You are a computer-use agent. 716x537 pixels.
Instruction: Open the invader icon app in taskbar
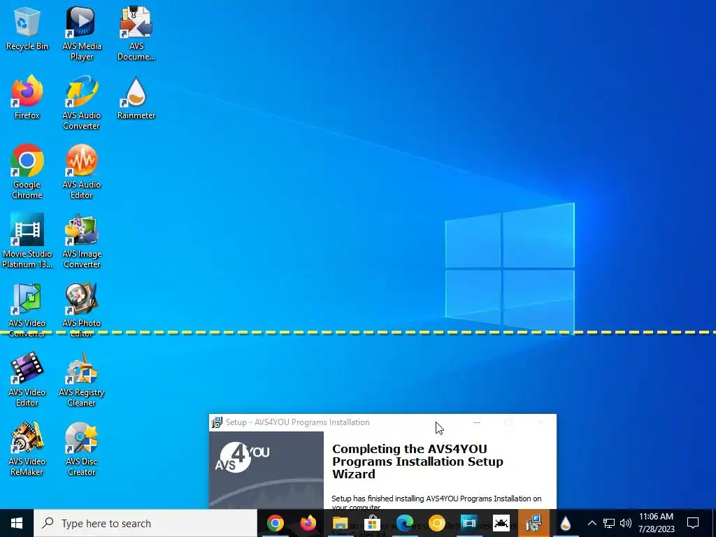click(501, 523)
